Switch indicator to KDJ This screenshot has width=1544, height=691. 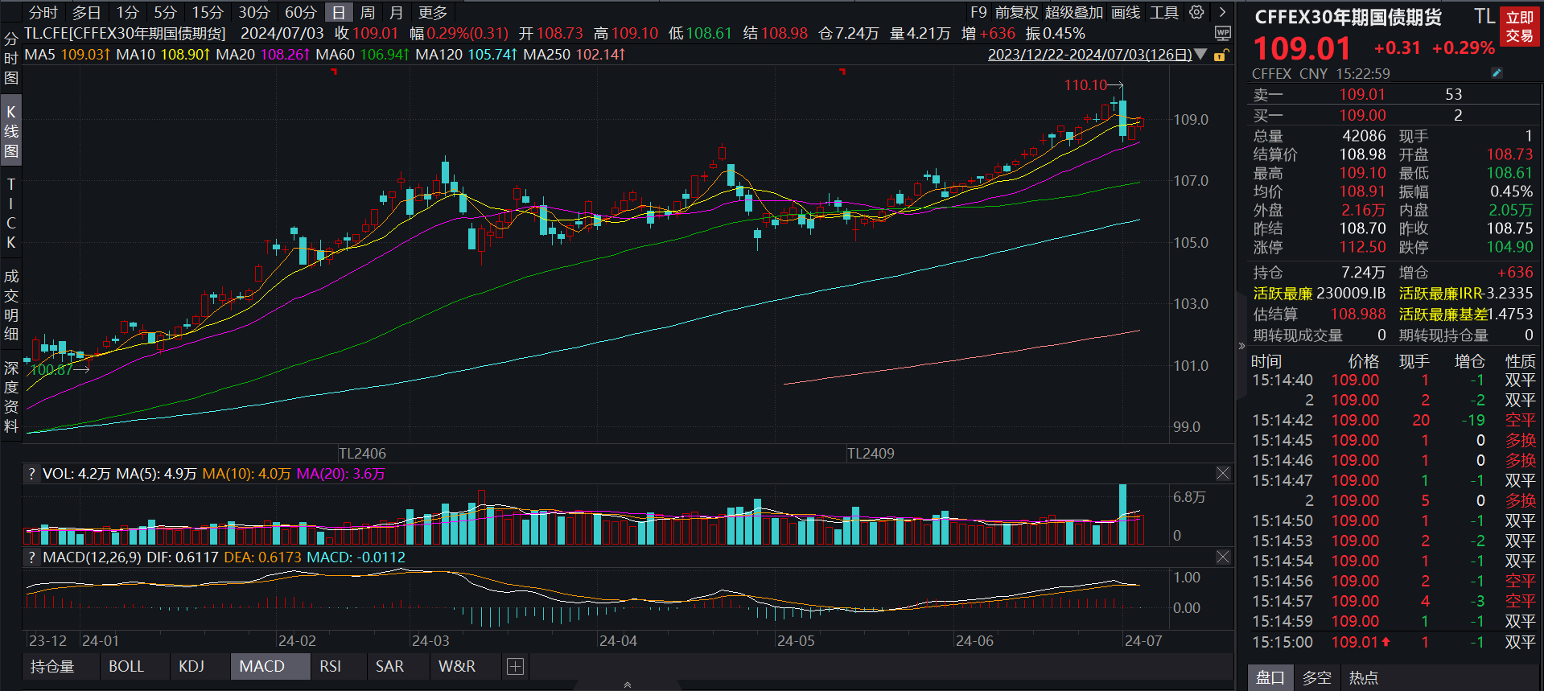(x=191, y=666)
